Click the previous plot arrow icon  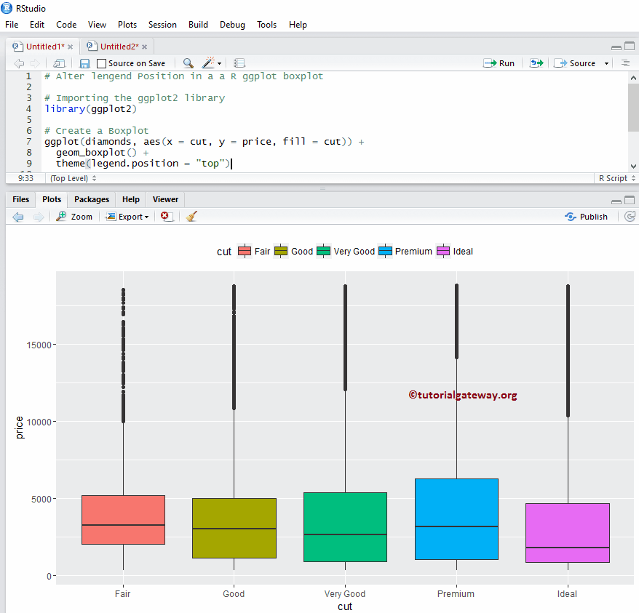pos(18,217)
